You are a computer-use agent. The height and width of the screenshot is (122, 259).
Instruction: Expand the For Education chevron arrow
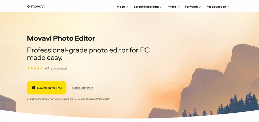(228, 7)
